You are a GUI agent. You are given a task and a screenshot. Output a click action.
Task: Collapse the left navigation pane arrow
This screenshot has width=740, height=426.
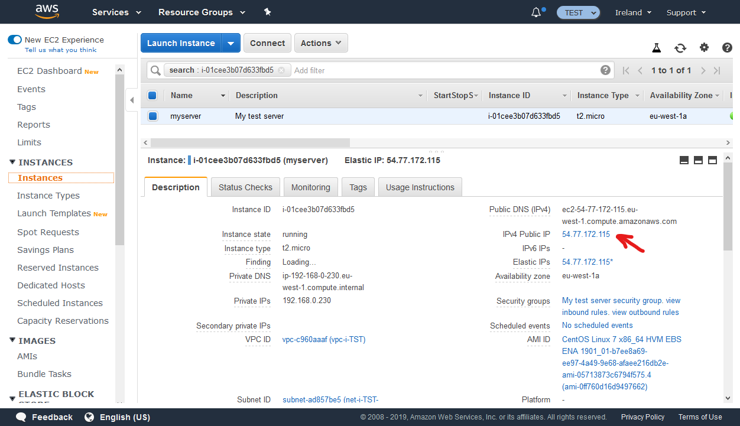(x=132, y=100)
